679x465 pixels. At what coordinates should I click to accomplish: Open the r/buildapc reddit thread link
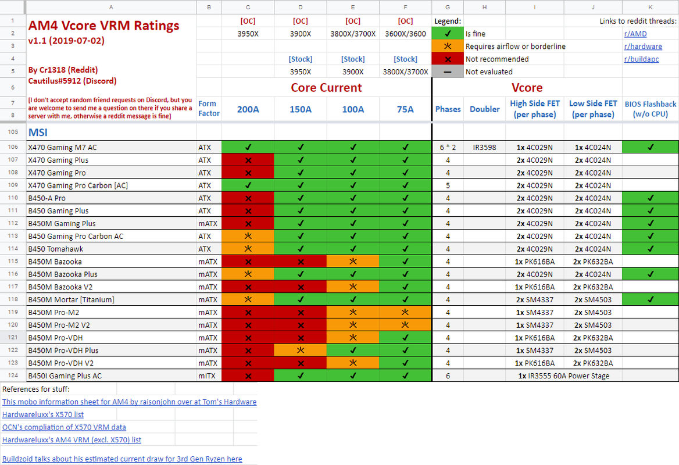[641, 59]
